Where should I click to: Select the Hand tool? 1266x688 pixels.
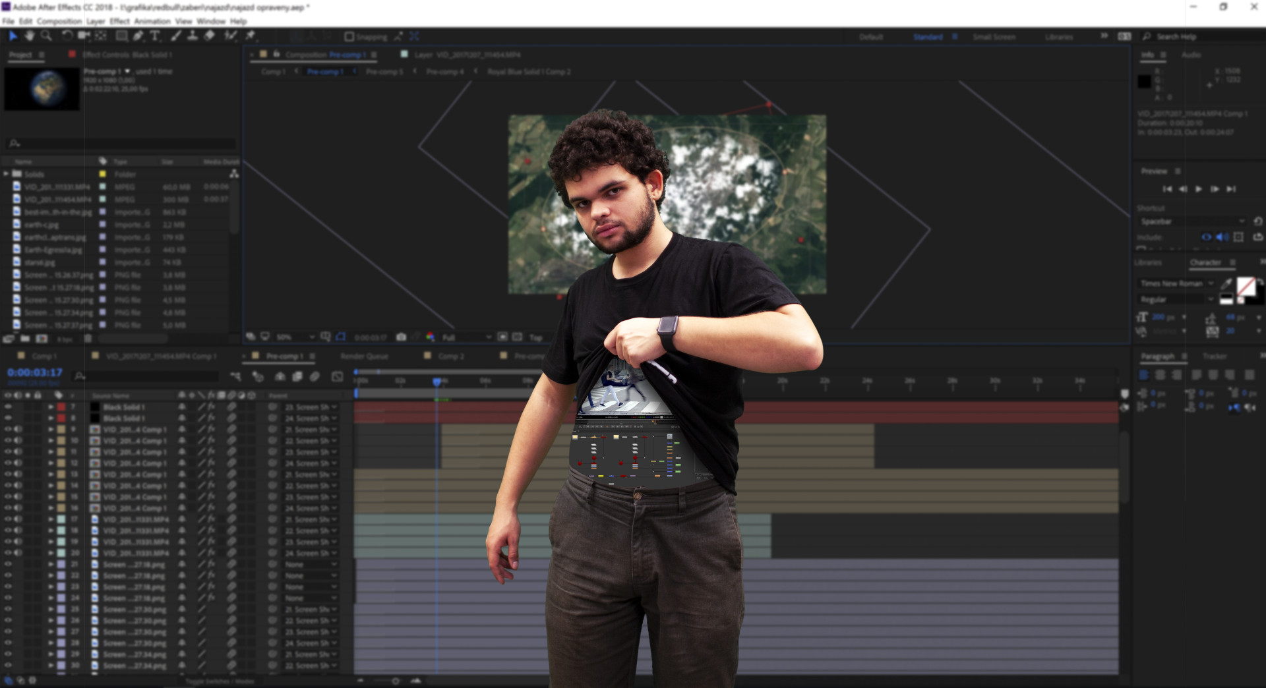coord(29,36)
